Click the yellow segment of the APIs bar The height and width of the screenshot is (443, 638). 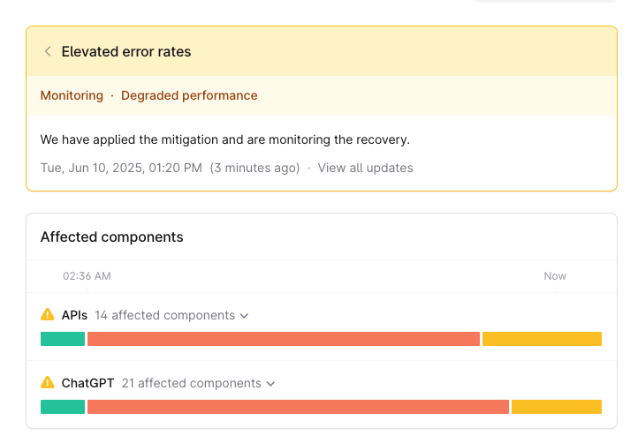[x=542, y=339]
